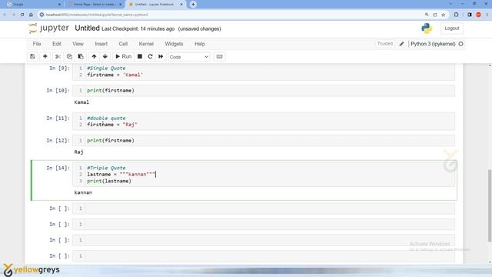Run the selected cell
This screenshot has width=492, height=277.
[123, 56]
